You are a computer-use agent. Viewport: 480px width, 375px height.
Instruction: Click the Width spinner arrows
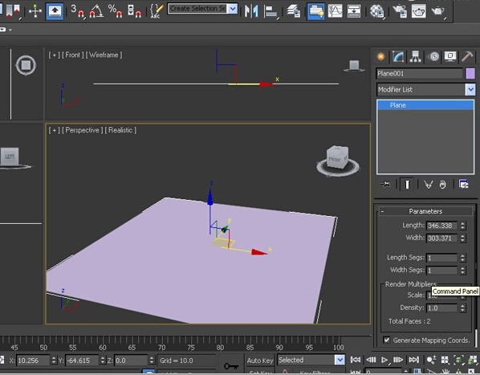click(462, 238)
